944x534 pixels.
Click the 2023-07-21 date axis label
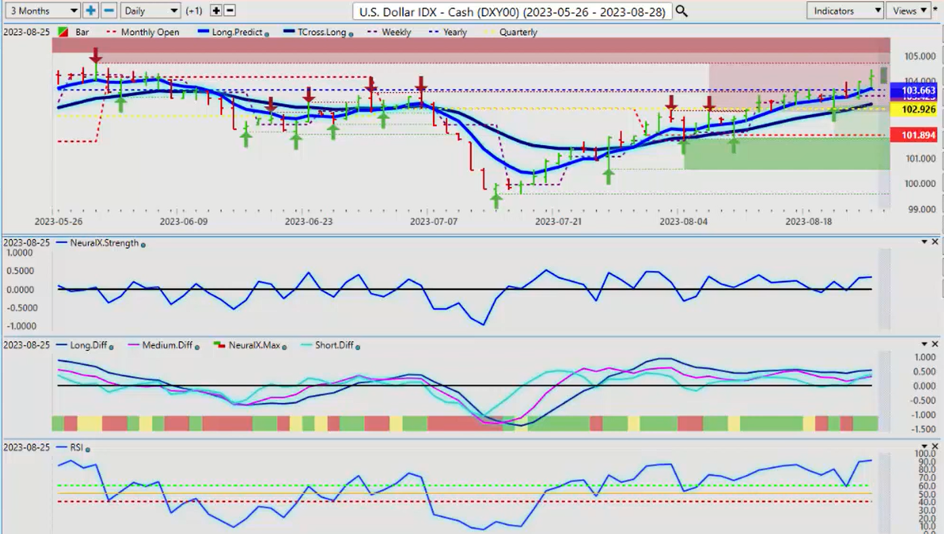pyautogui.click(x=558, y=222)
